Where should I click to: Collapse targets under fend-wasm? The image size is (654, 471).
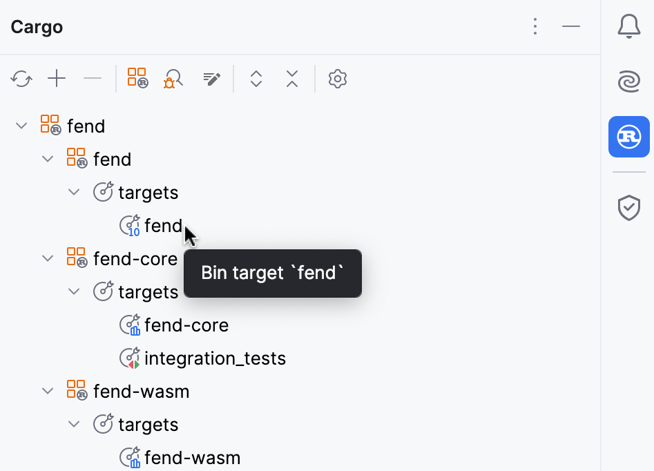click(x=74, y=424)
